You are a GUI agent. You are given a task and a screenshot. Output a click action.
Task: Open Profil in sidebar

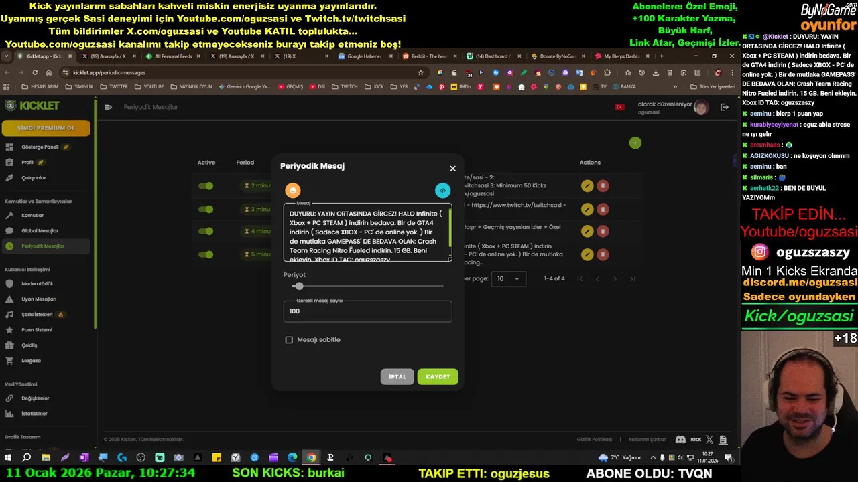(46, 162)
